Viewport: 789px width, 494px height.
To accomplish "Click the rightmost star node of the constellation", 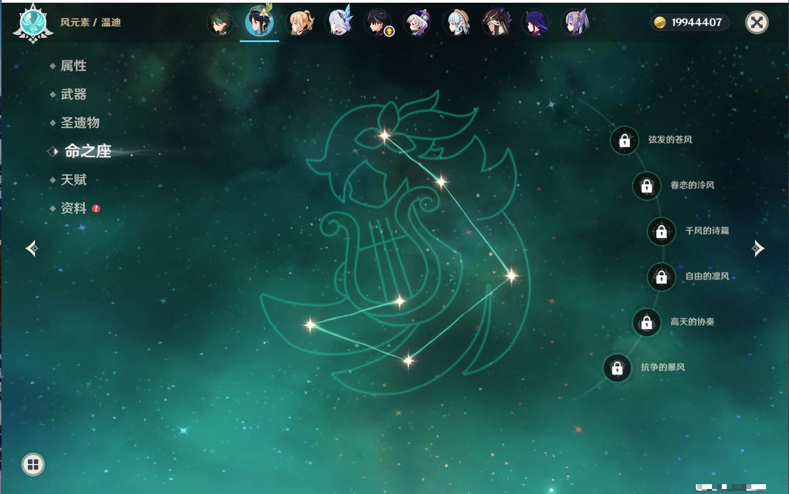I will coord(511,276).
